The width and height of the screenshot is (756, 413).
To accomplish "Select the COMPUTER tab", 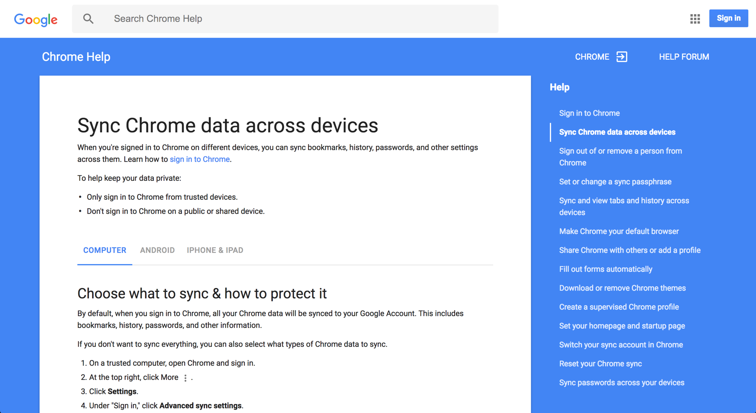I will pyautogui.click(x=105, y=250).
